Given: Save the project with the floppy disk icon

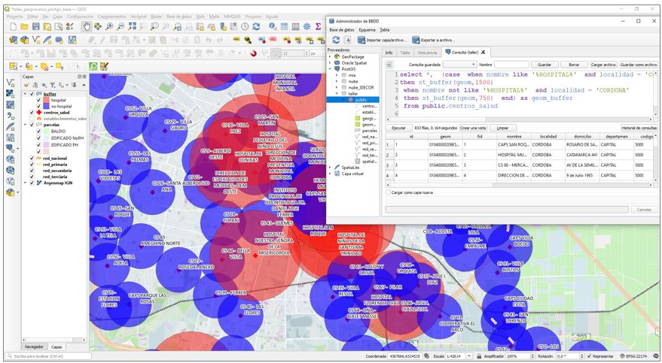Looking at the screenshot, I should coord(36,26).
